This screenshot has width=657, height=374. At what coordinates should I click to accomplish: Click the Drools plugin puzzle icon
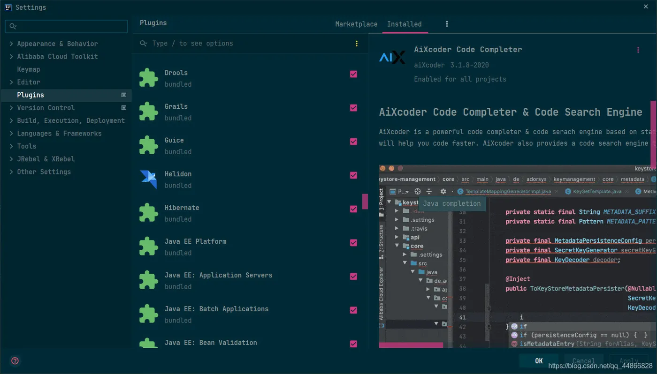tap(148, 78)
